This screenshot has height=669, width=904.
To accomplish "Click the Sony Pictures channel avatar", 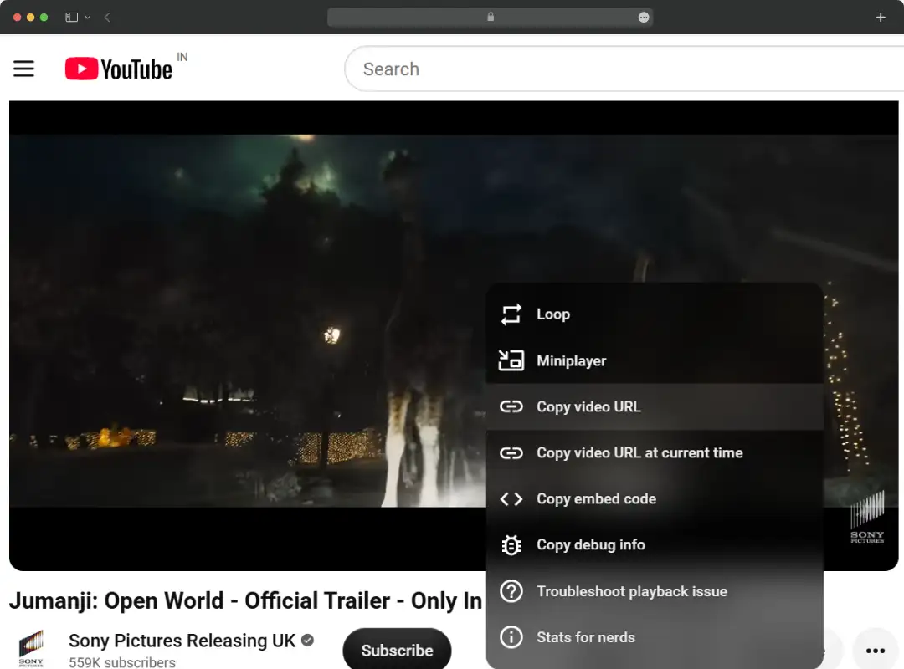I will [31, 648].
